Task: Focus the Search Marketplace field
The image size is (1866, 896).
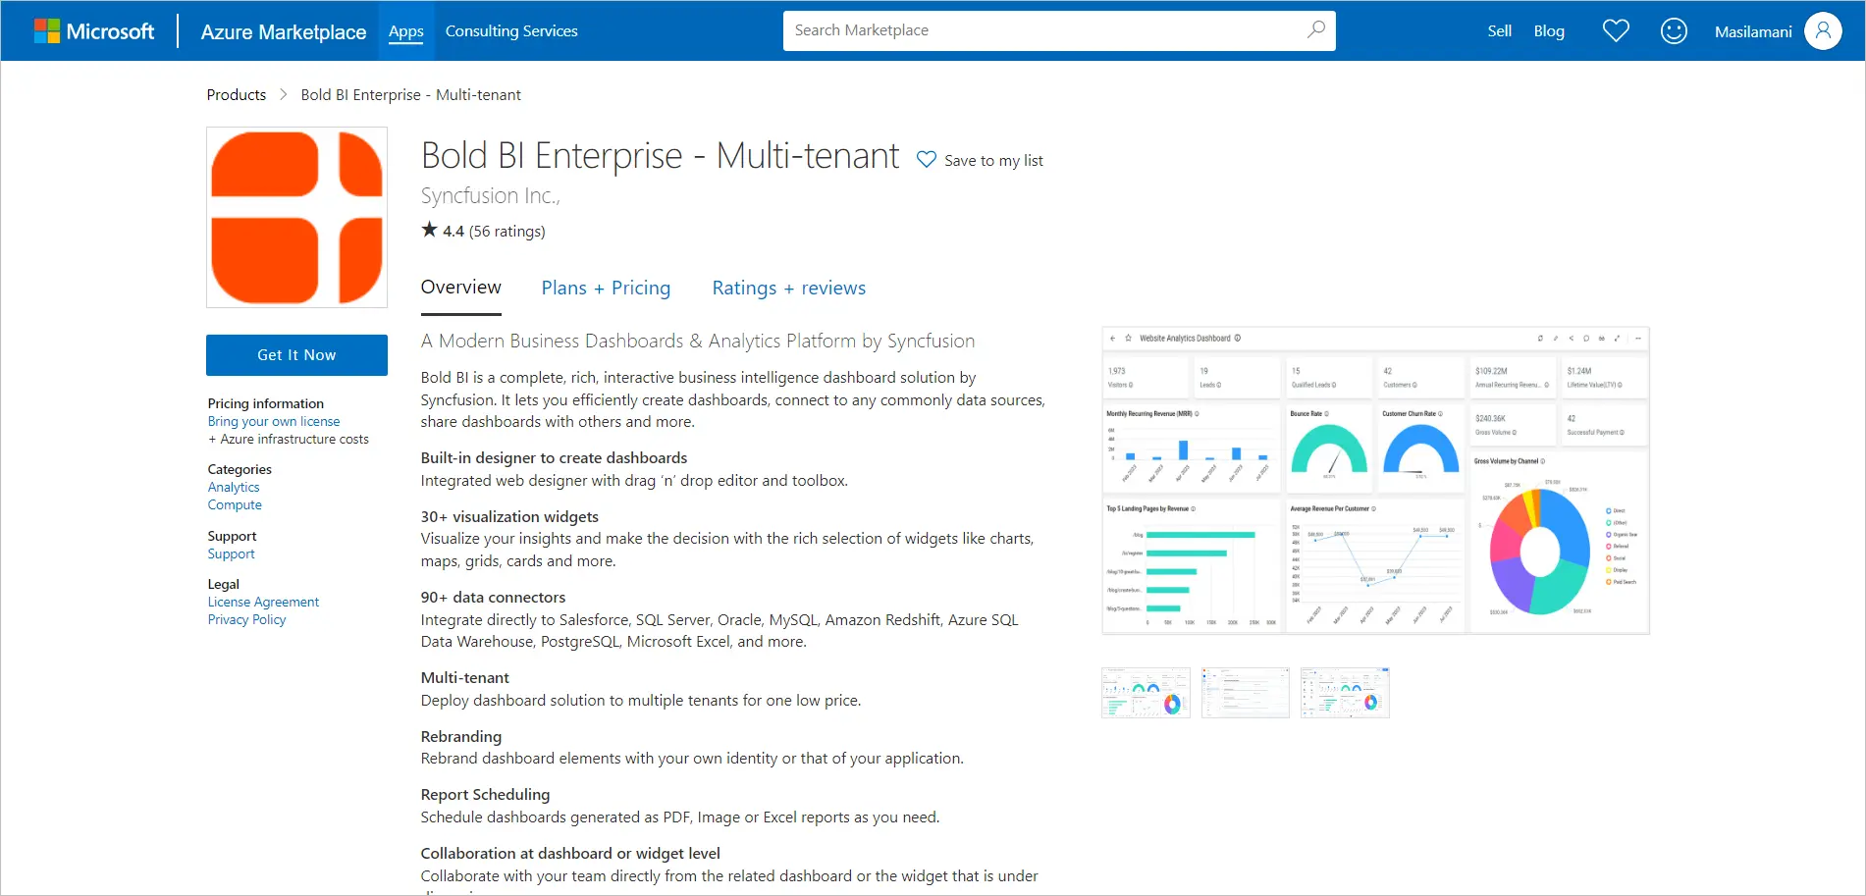Action: pyautogui.click(x=1040, y=30)
